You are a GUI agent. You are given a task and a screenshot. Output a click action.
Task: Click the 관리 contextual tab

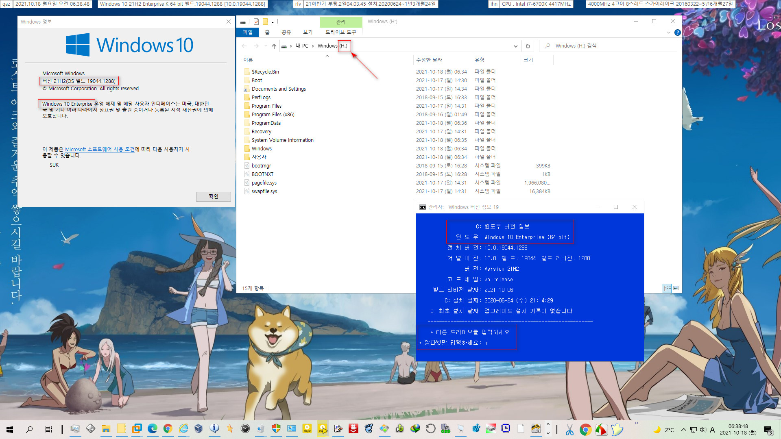[341, 22]
